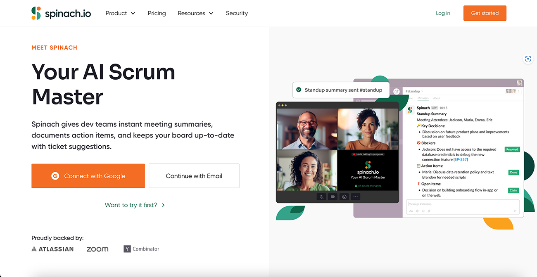
Task: Mute microphone icon in video call mockup
Action: (x=321, y=197)
